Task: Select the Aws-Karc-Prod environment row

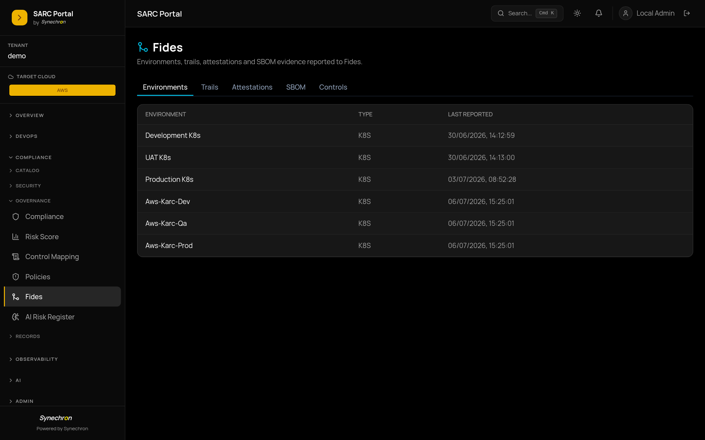Action: (415, 245)
